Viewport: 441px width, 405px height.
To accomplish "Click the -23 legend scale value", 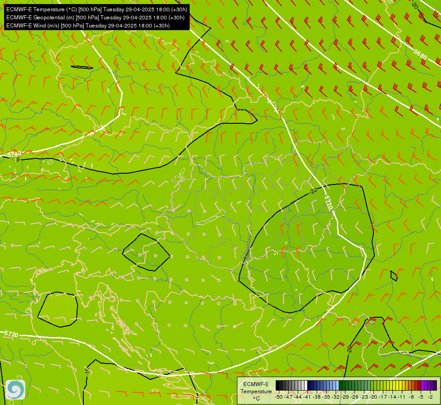I will coord(364,397).
